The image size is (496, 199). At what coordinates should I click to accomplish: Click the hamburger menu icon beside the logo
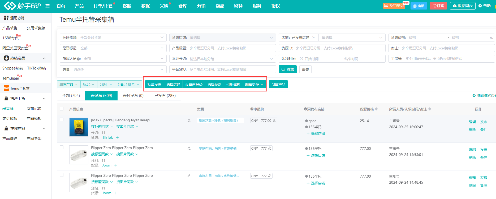click(48, 6)
